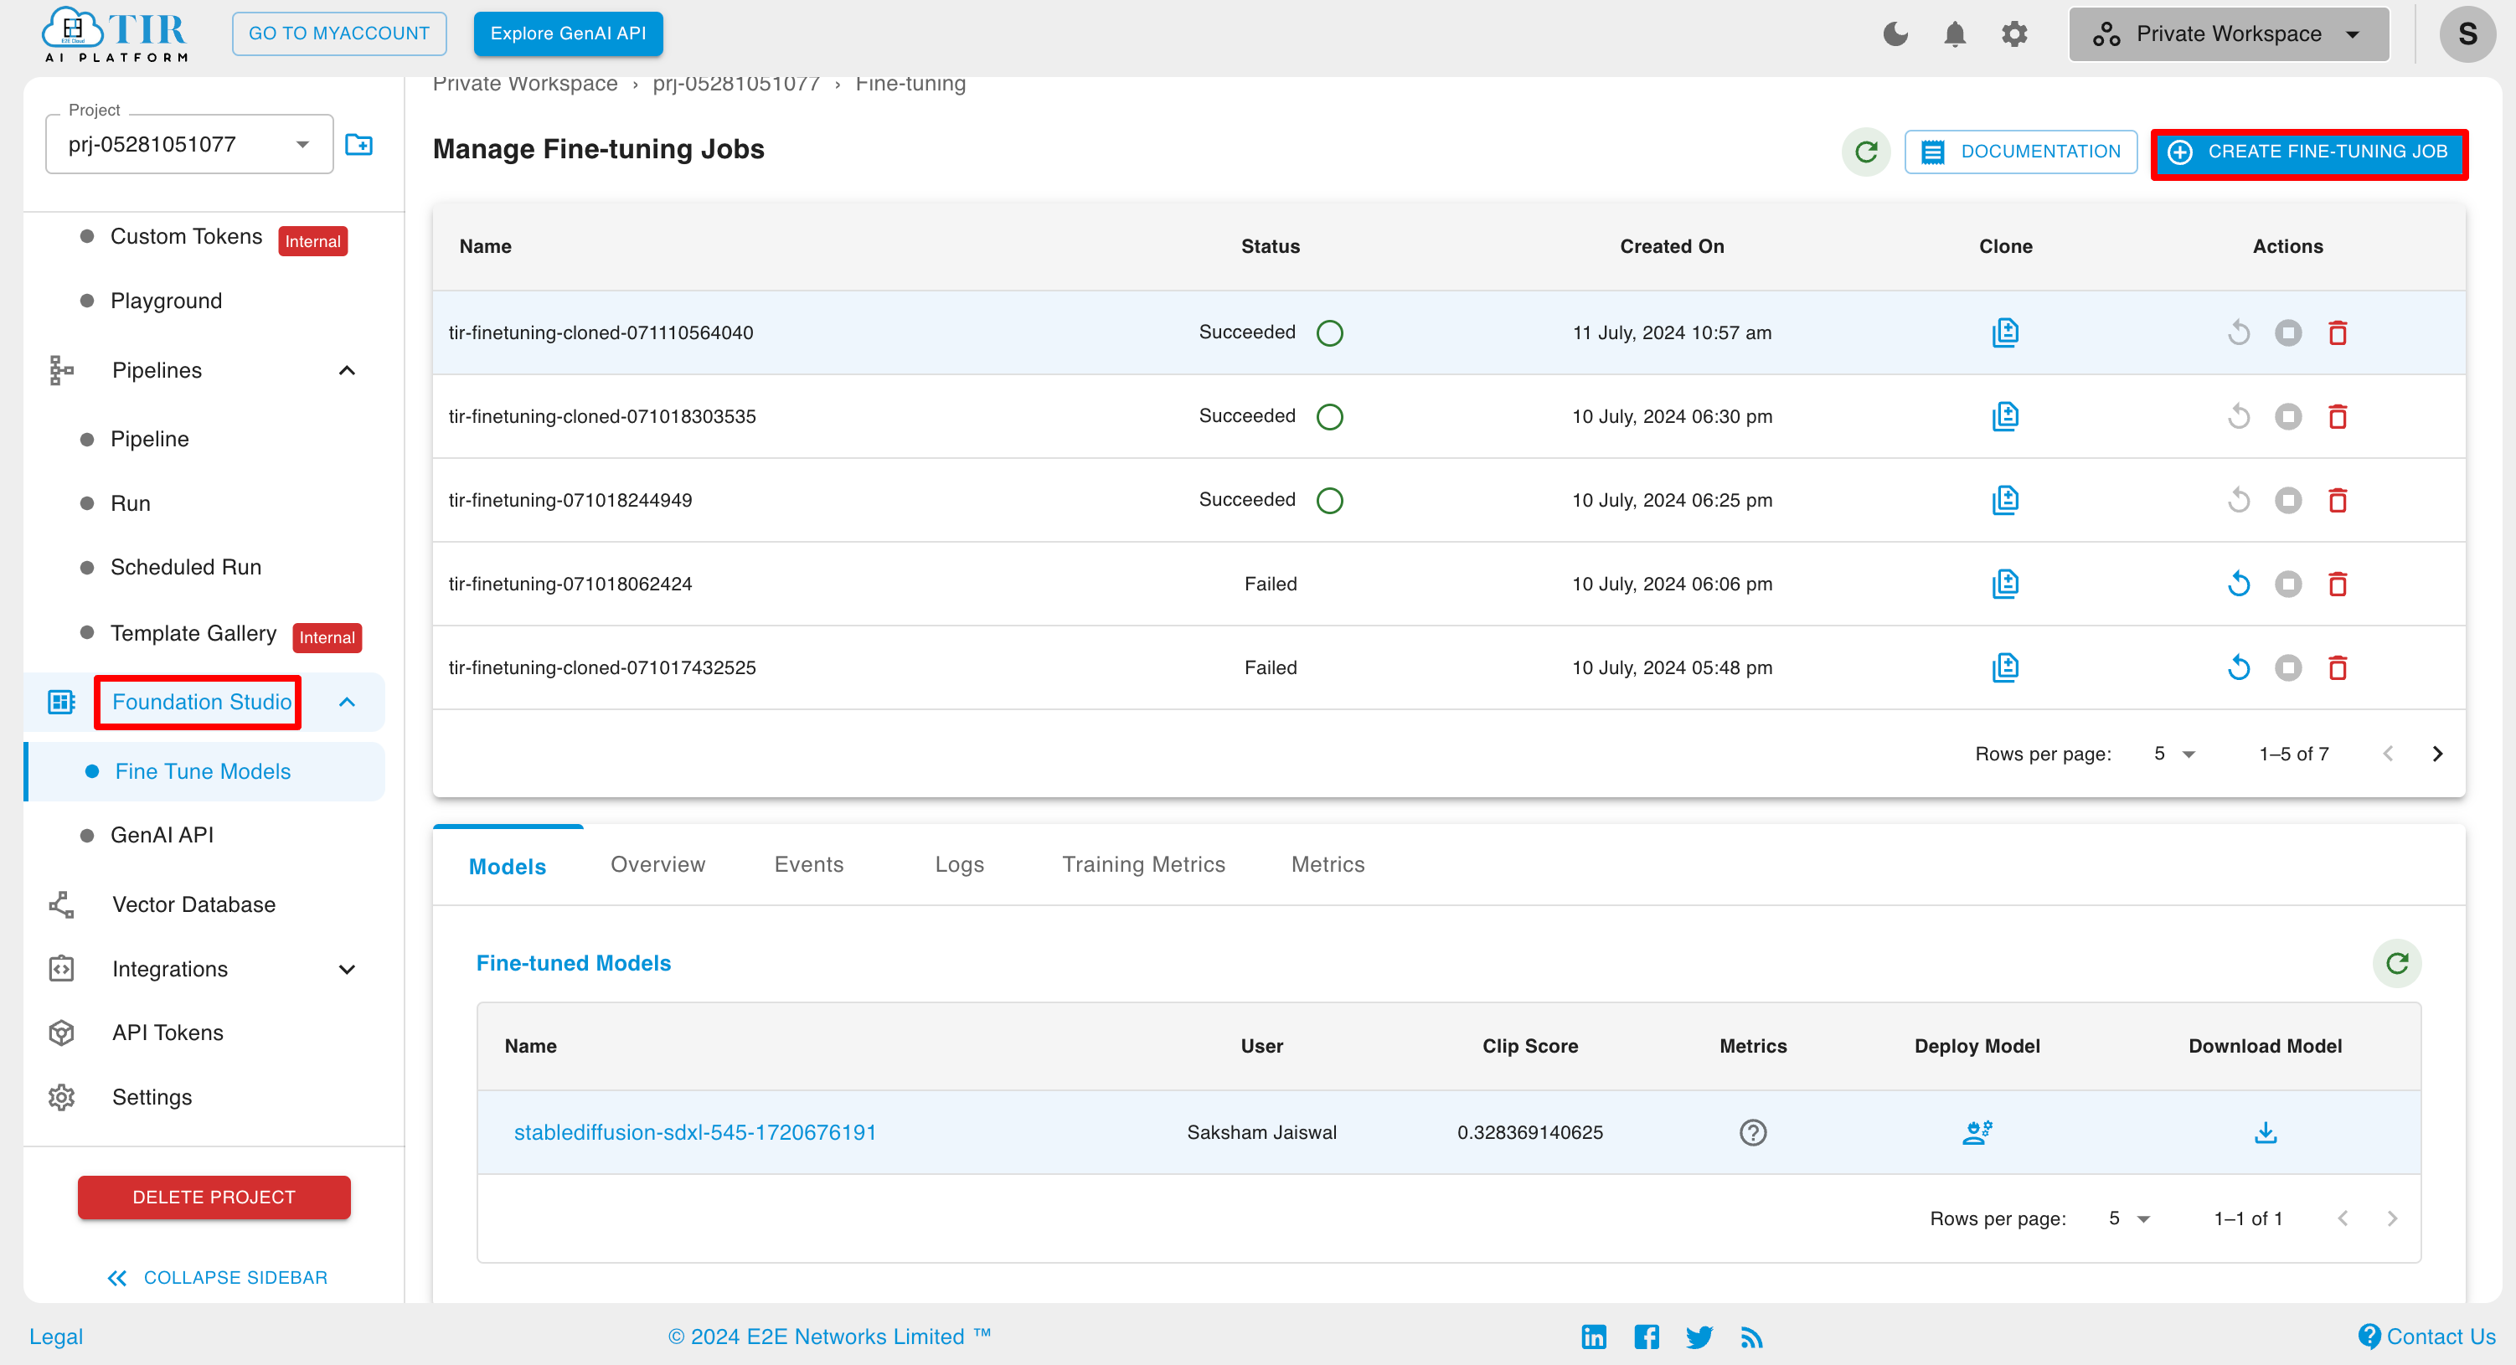Open the Facebook footer icon
The width and height of the screenshot is (2516, 1365).
pos(1647,1337)
